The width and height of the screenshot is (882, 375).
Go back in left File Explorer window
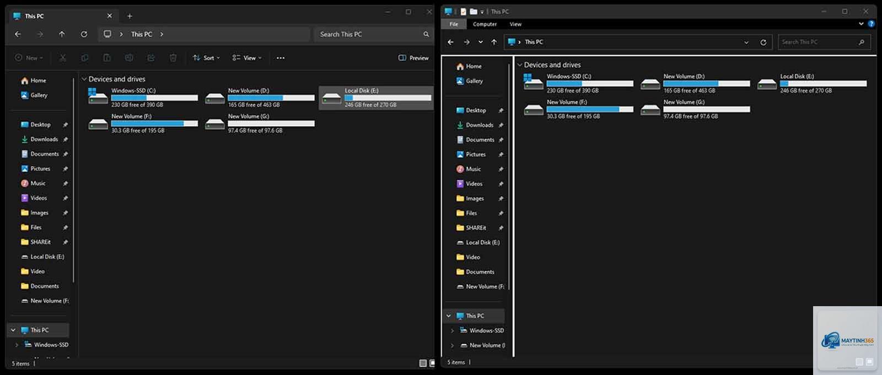tap(18, 34)
